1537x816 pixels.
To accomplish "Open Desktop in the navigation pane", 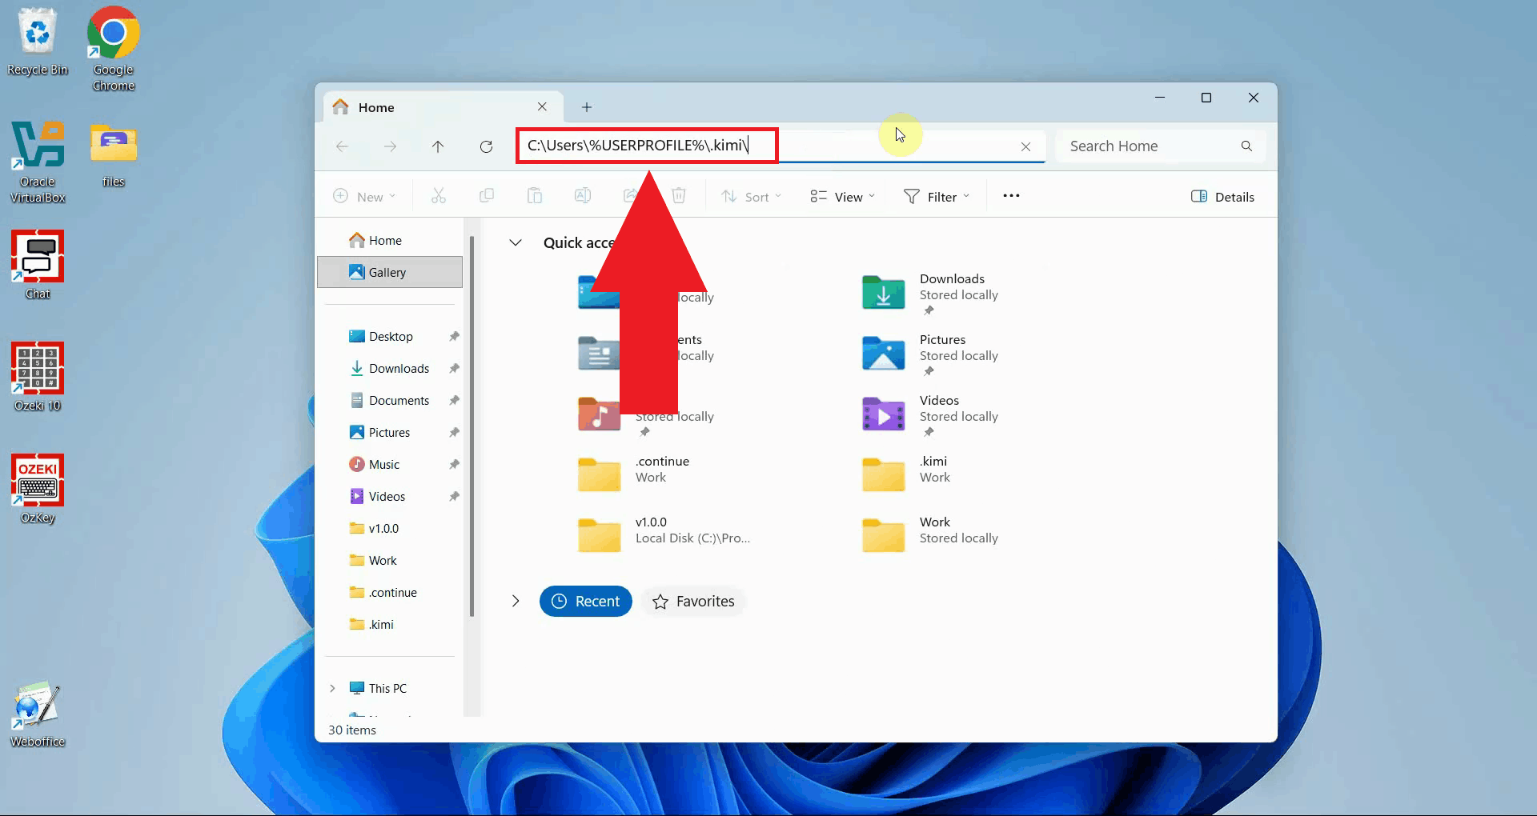I will (x=390, y=336).
